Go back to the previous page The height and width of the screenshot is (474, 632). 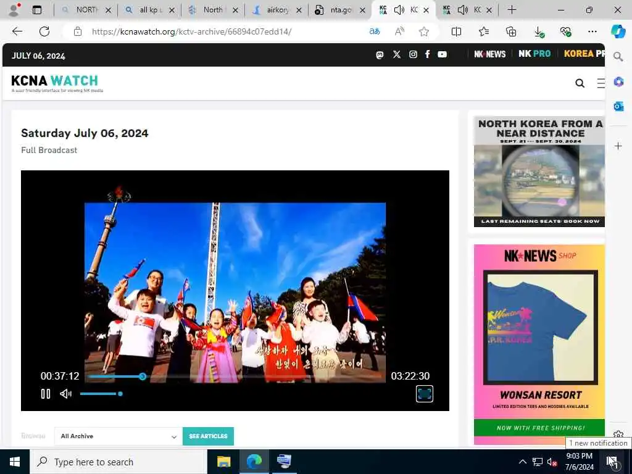(x=17, y=31)
